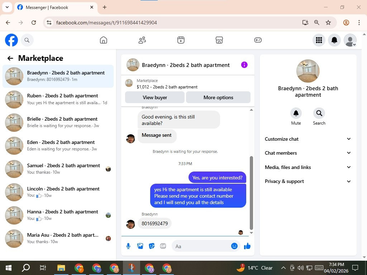
Task: Open Chrome three-dot menu
Action: point(359,23)
